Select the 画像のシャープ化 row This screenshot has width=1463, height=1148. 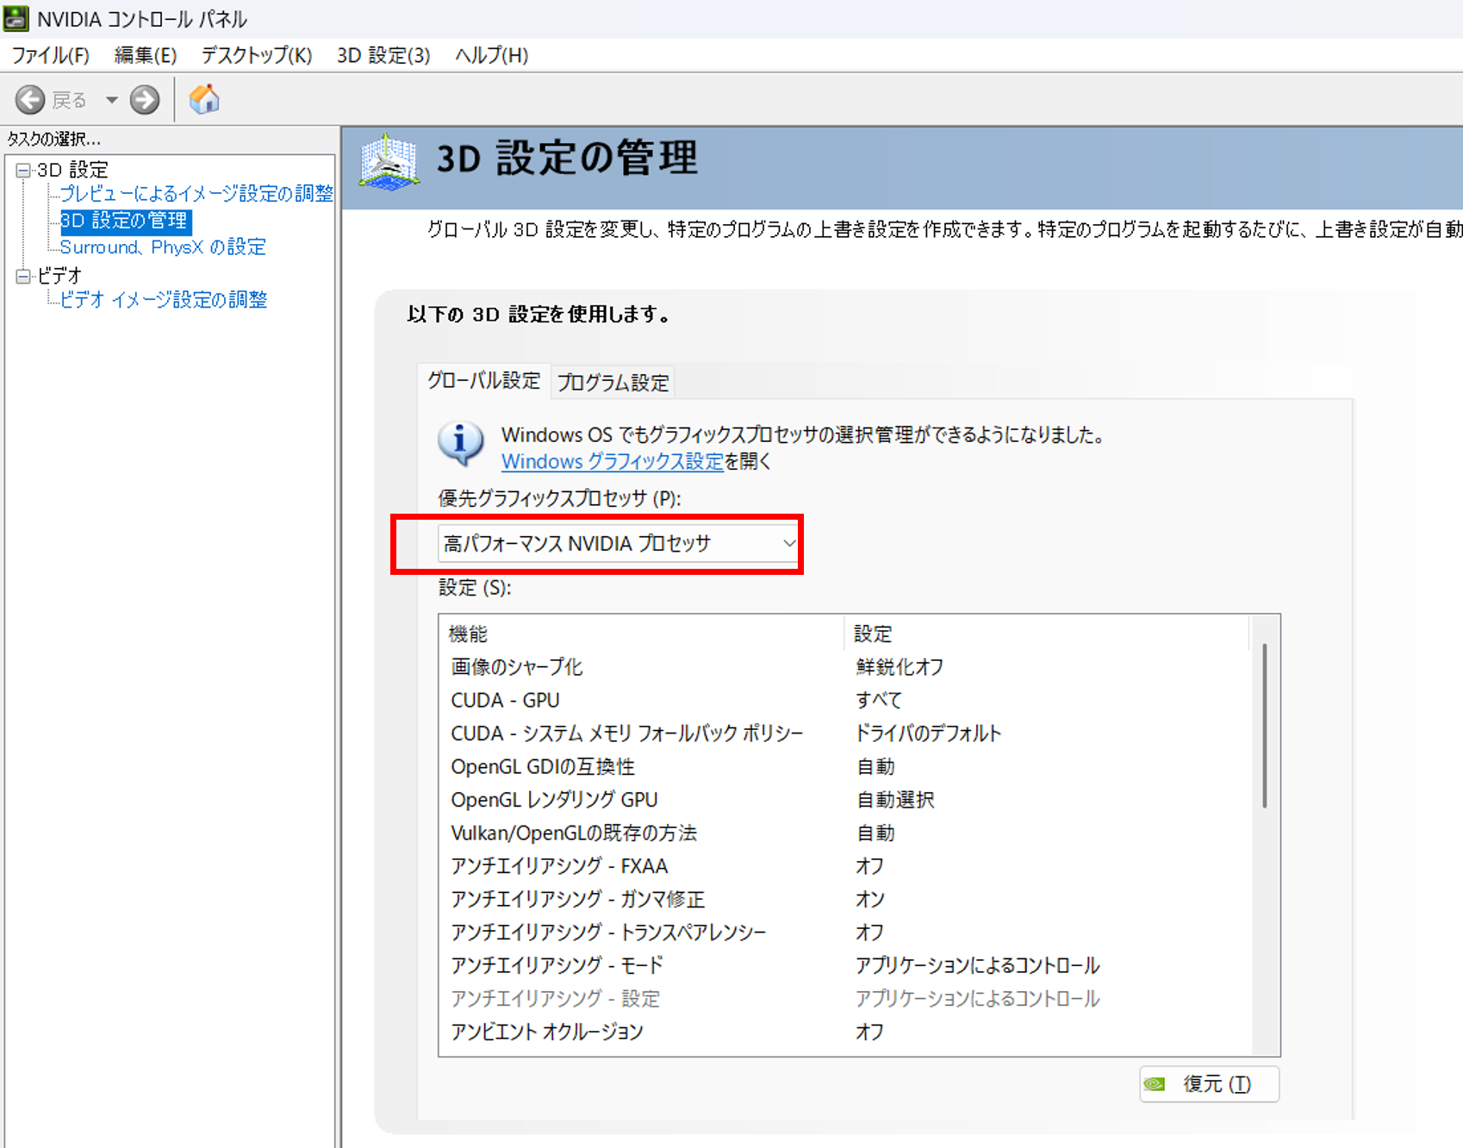(x=844, y=667)
